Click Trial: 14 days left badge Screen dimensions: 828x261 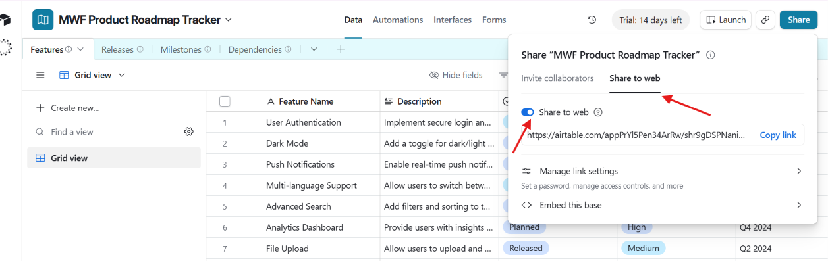click(651, 20)
